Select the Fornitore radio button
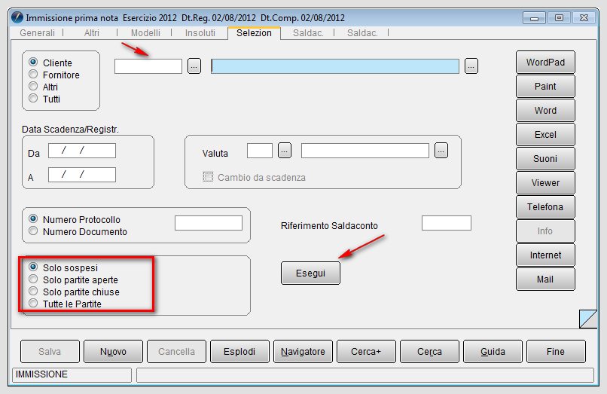Image resolution: width=607 pixels, height=394 pixels. pos(33,75)
